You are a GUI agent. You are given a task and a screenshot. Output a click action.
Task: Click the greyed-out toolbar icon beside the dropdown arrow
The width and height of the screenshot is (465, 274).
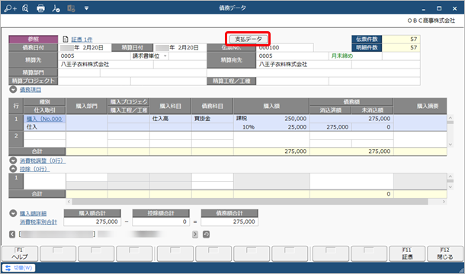tap(71, 8)
